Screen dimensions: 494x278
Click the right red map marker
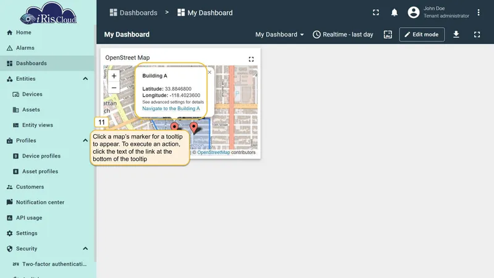click(x=194, y=128)
